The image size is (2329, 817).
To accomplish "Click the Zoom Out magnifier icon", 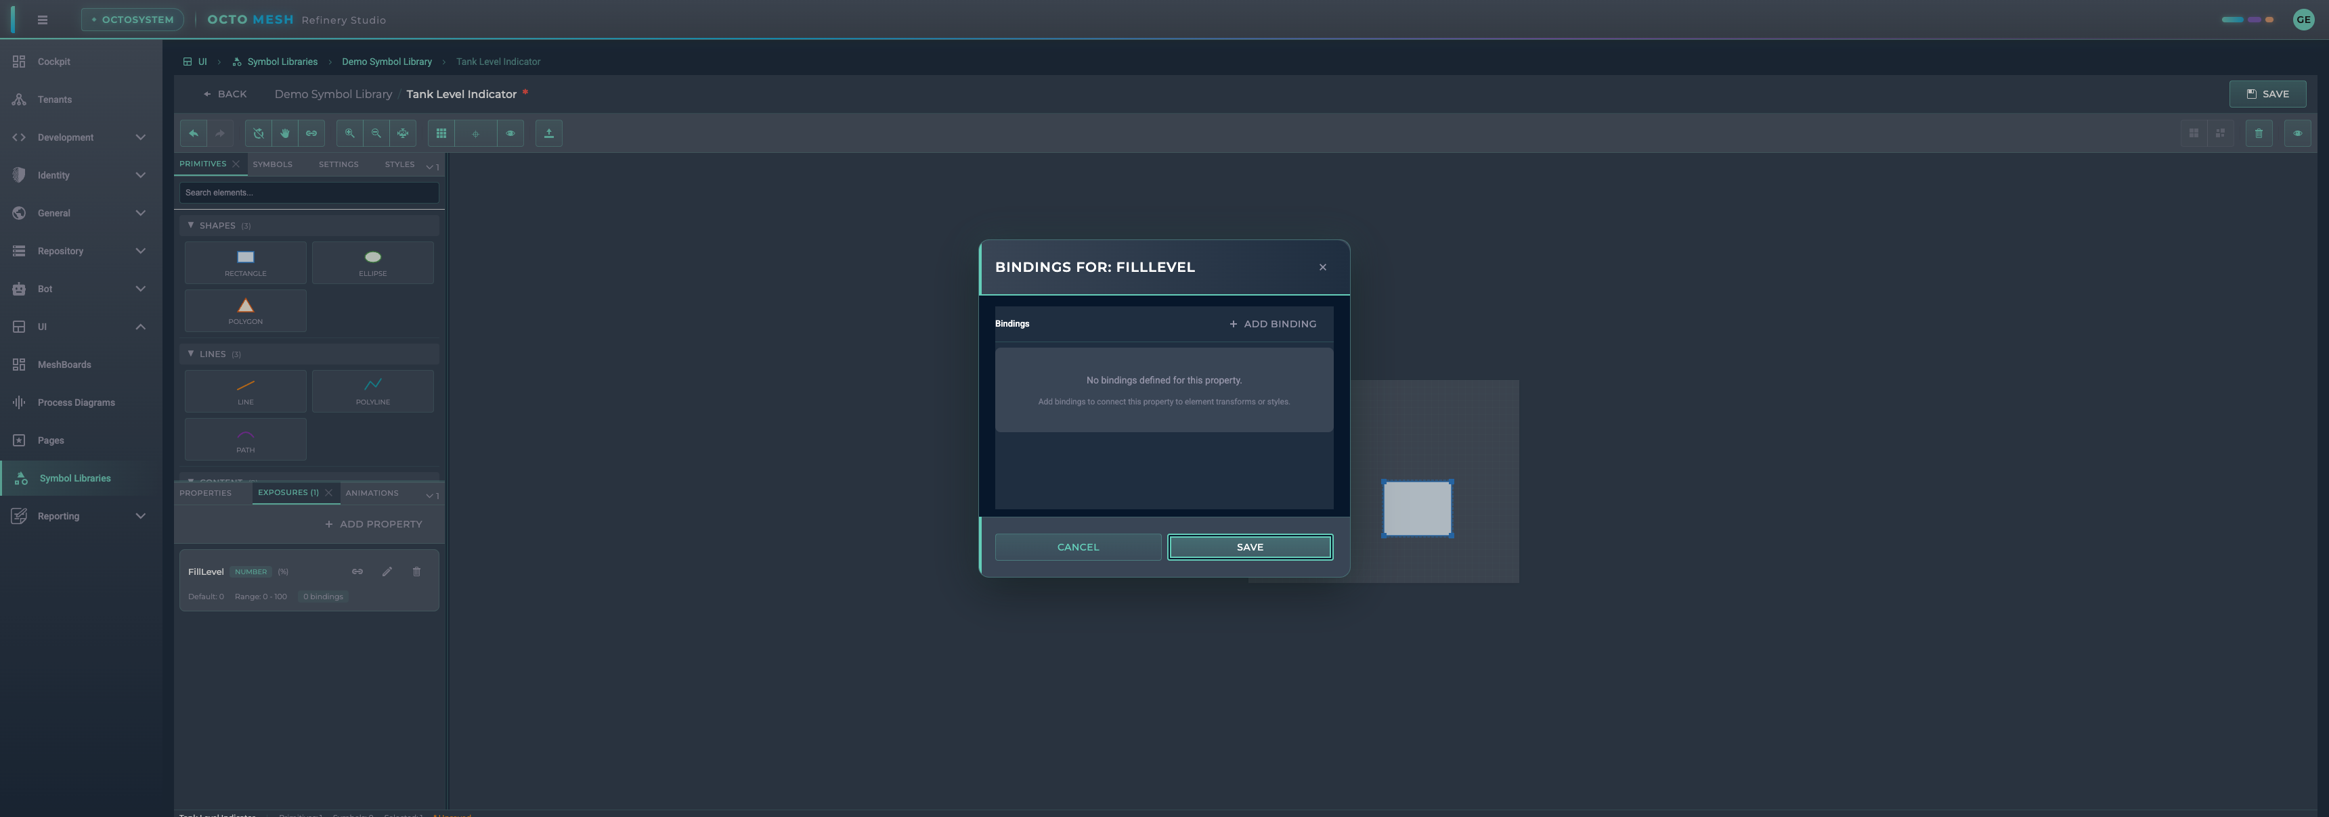I will point(375,133).
